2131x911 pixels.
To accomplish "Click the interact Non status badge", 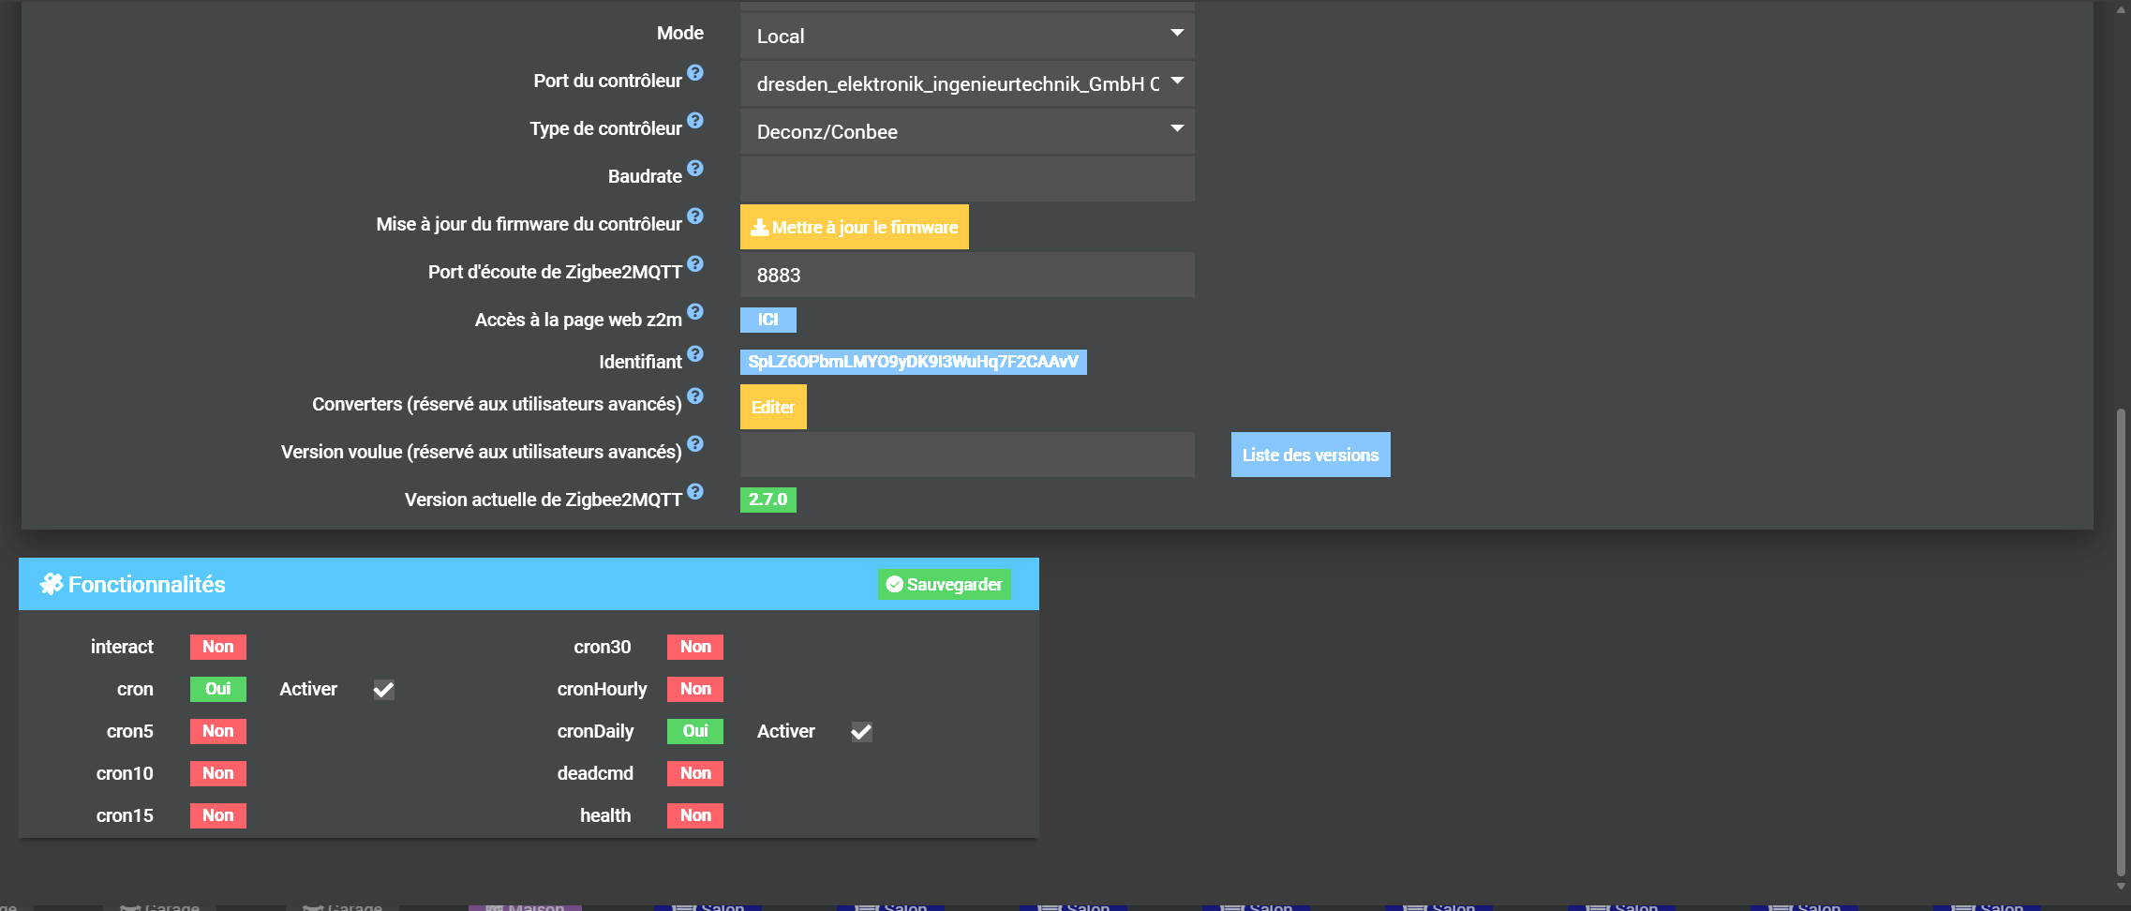I will 218,647.
